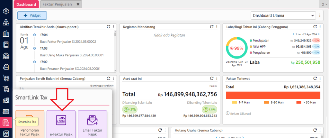Open the bank building module in the sidebar
The image size is (329, 138).
[x=6, y=56]
